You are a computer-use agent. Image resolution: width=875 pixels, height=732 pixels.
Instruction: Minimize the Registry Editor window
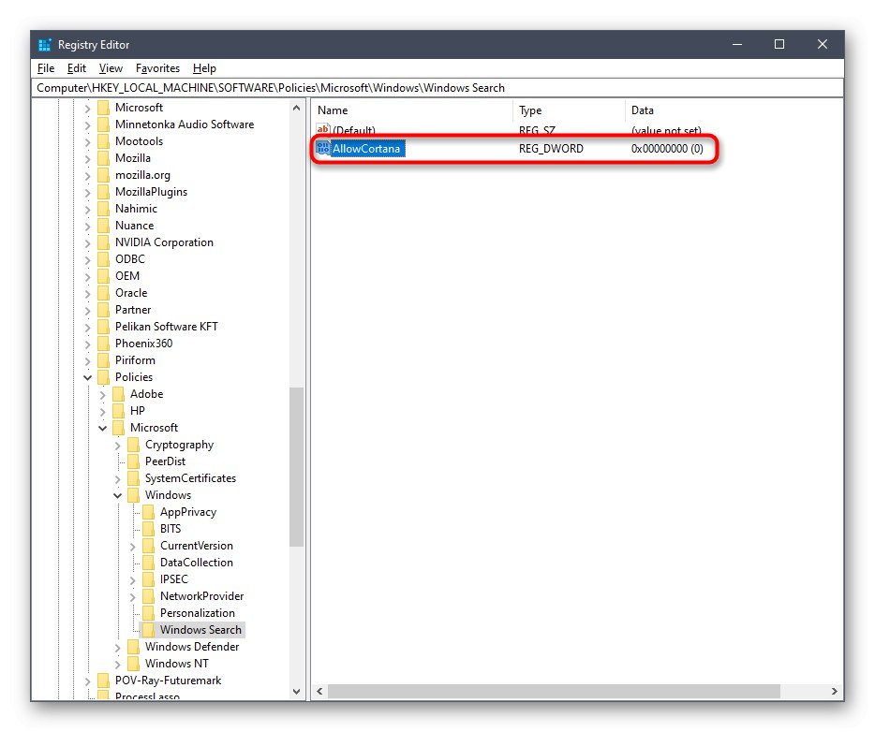coord(737,44)
